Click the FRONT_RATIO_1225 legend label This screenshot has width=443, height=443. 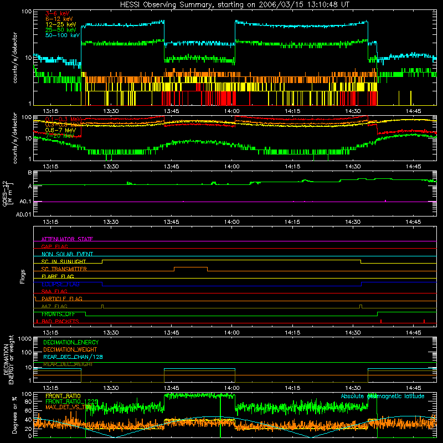click(72, 401)
